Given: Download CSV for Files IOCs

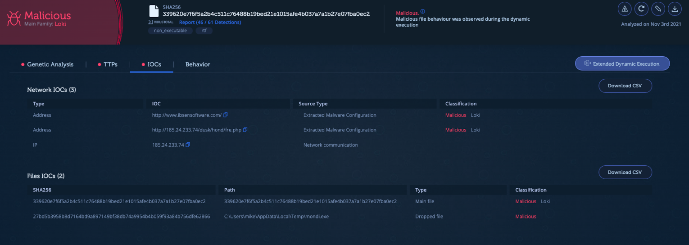Looking at the screenshot, I should pyautogui.click(x=625, y=172).
